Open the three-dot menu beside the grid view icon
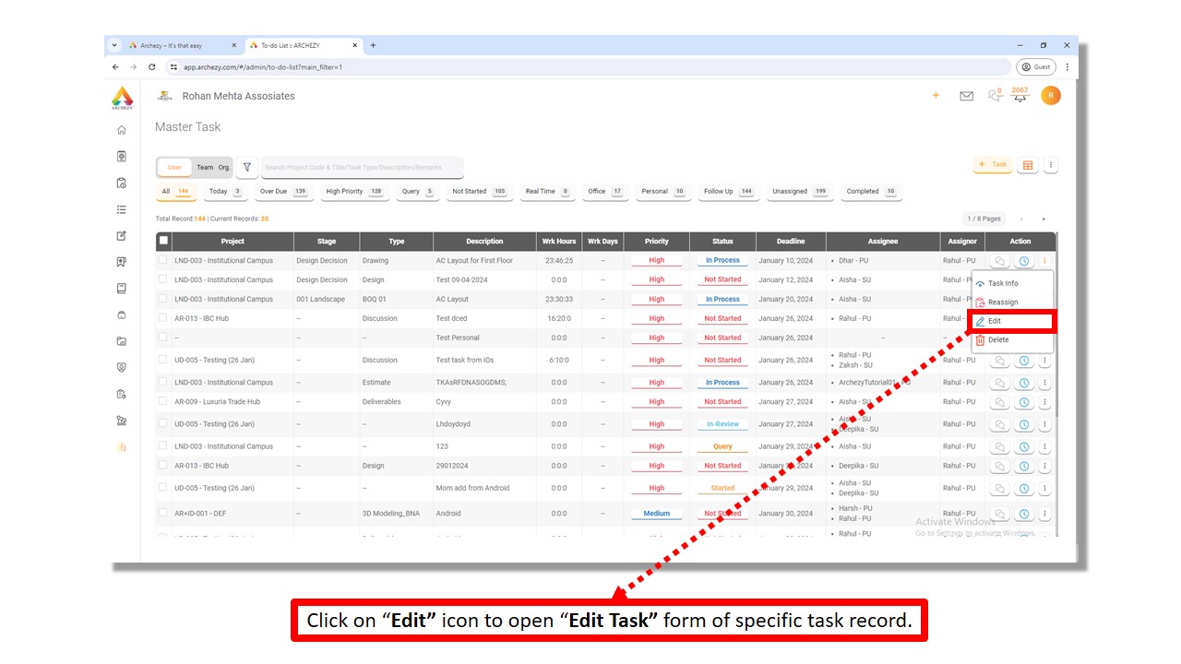The height and width of the screenshot is (664, 1181). (x=1050, y=165)
